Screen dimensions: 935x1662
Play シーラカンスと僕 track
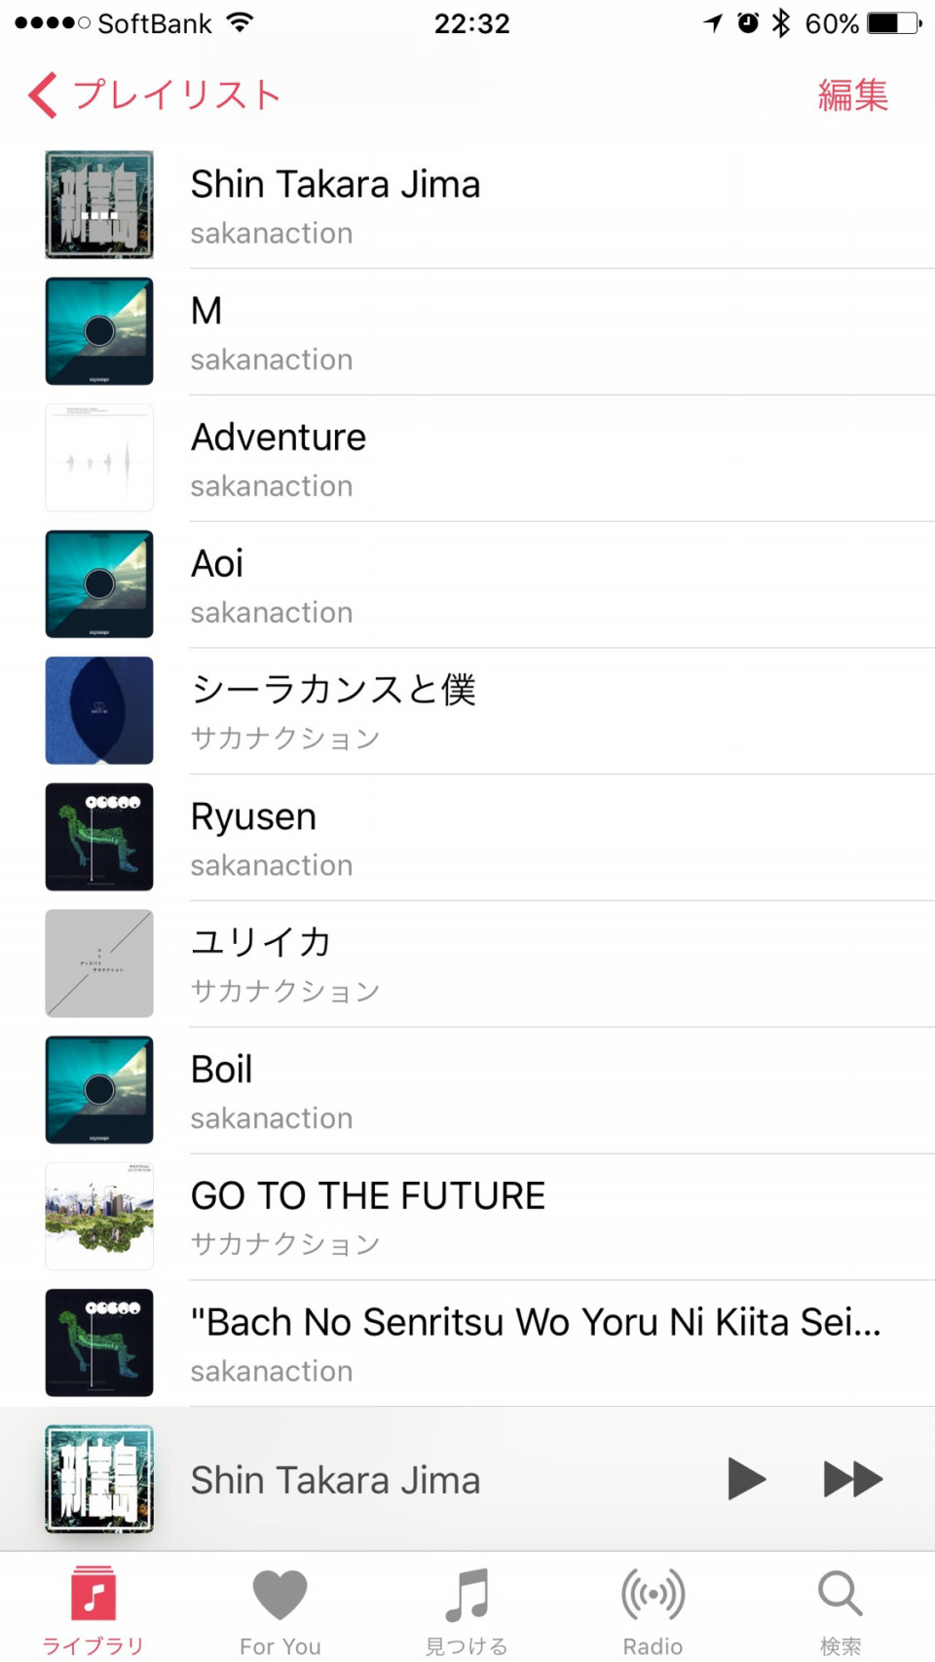click(x=467, y=712)
